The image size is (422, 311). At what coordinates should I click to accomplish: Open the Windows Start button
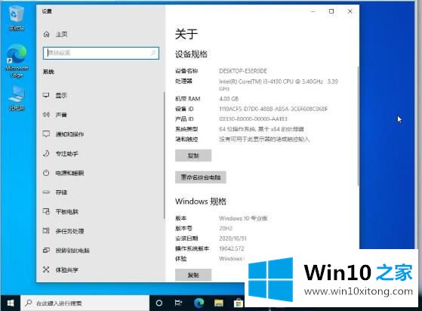click(x=11, y=303)
